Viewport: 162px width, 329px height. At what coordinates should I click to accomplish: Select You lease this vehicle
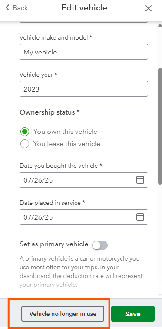click(25, 144)
